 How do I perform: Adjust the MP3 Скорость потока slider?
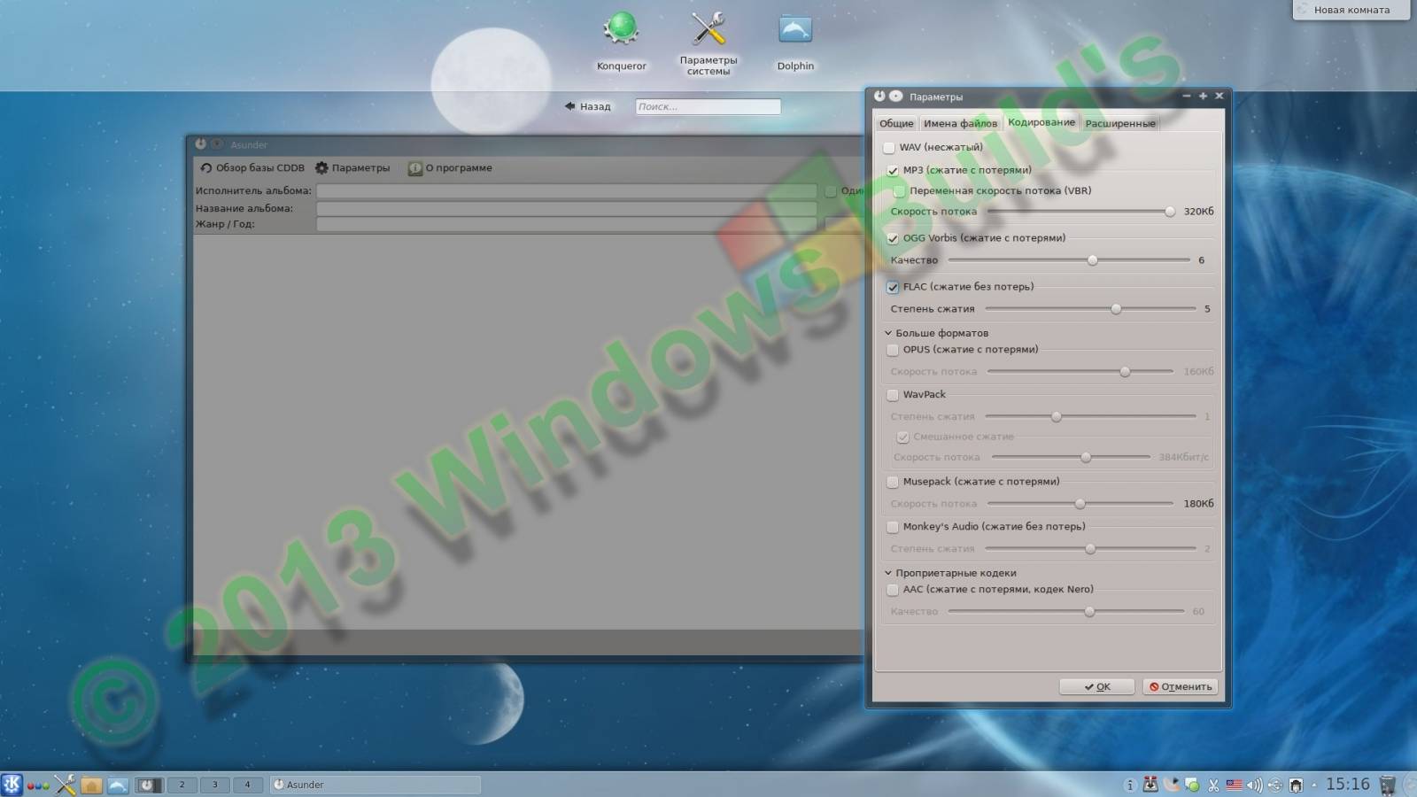pos(1080,212)
